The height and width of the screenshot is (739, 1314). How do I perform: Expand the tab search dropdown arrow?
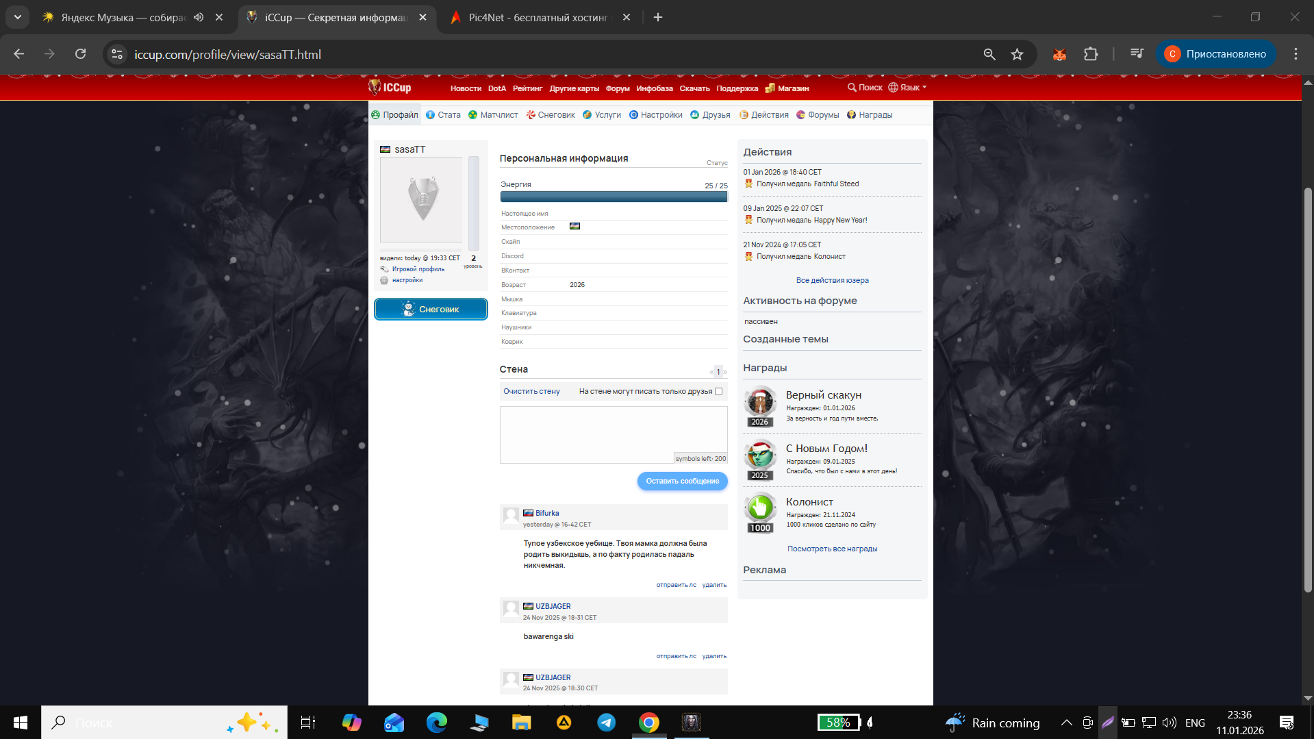pyautogui.click(x=18, y=17)
